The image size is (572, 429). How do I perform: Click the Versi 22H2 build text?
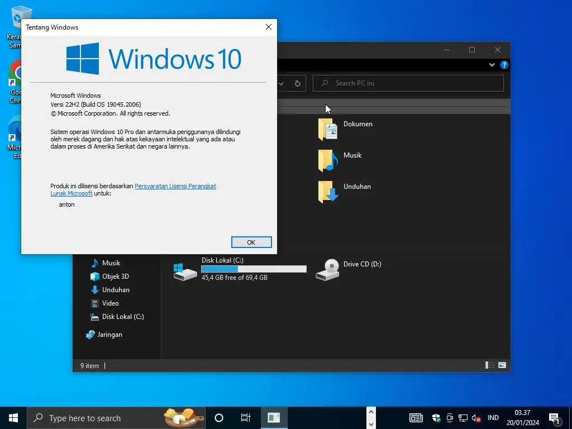pyautogui.click(x=96, y=104)
